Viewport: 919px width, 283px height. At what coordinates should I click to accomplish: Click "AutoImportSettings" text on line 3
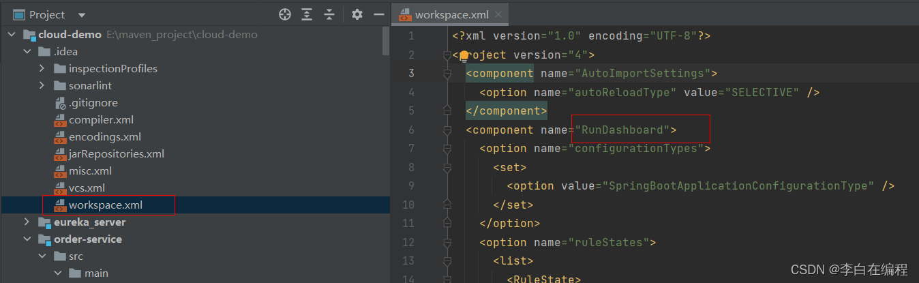(643, 73)
